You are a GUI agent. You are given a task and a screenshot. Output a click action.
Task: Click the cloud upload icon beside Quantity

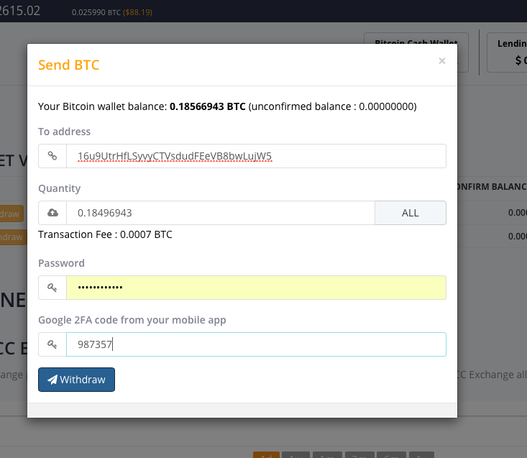[x=52, y=213]
